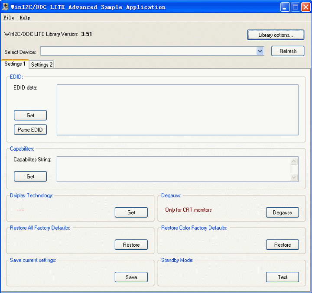Restore all factory defaults
Image resolution: width=312 pixels, height=293 pixels.
(x=131, y=245)
